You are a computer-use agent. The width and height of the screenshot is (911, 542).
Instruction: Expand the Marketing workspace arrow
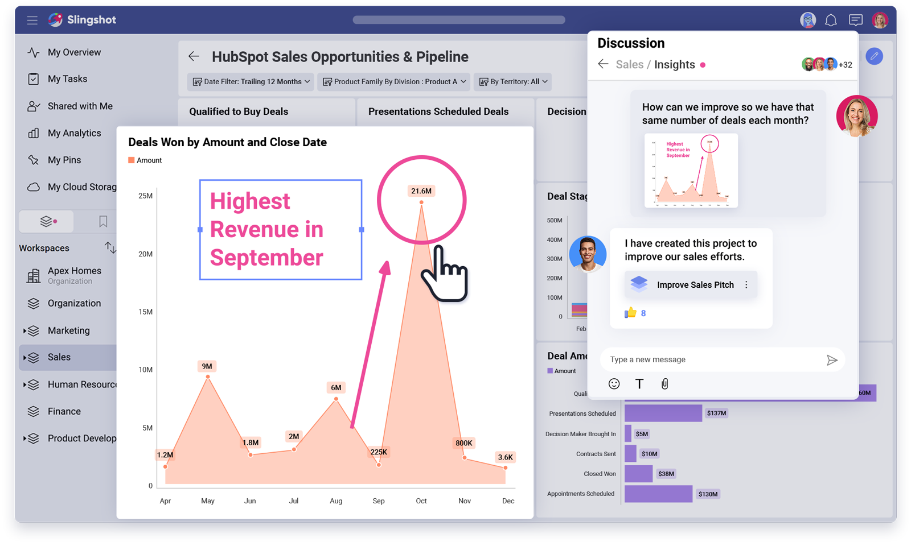(x=24, y=330)
